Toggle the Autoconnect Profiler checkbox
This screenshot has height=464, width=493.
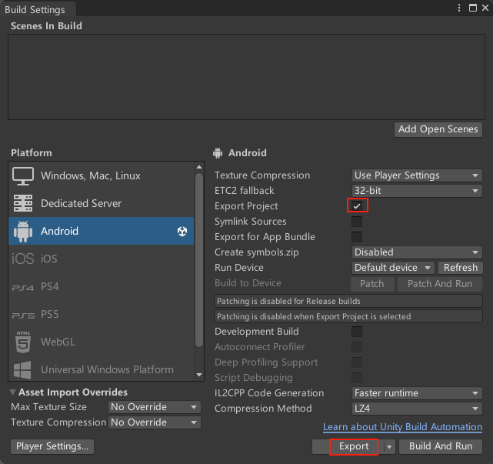[357, 347]
